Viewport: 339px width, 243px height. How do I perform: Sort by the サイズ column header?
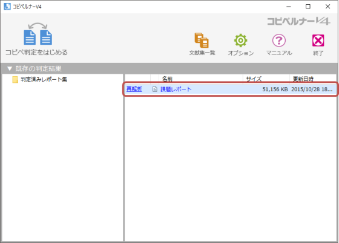coord(266,79)
